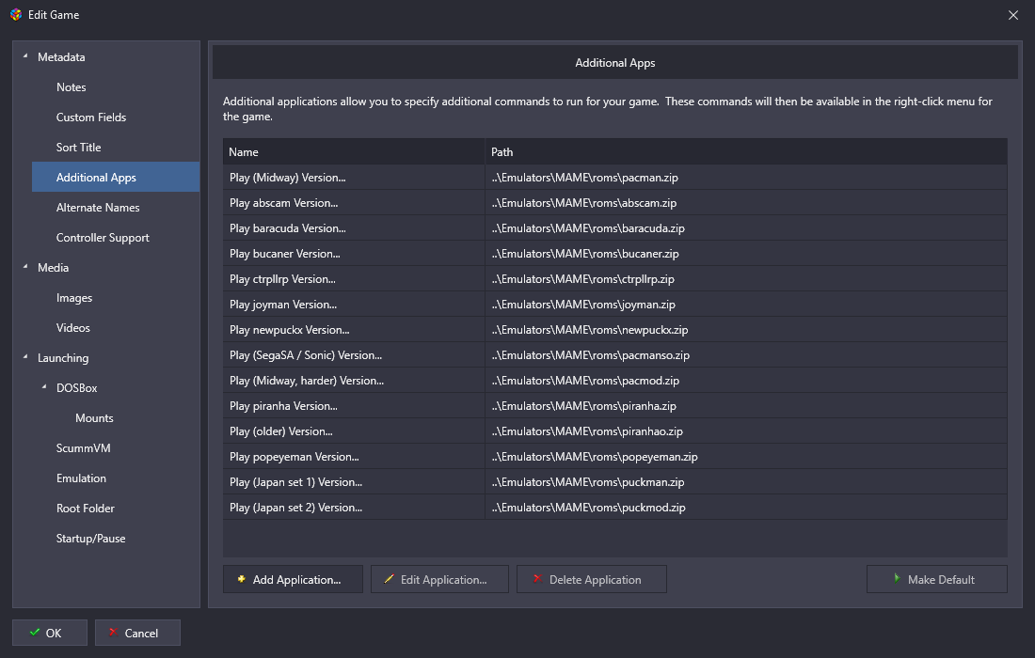Collapse the Launching tree section
Viewport: 1035px width, 658px height.
(x=25, y=357)
